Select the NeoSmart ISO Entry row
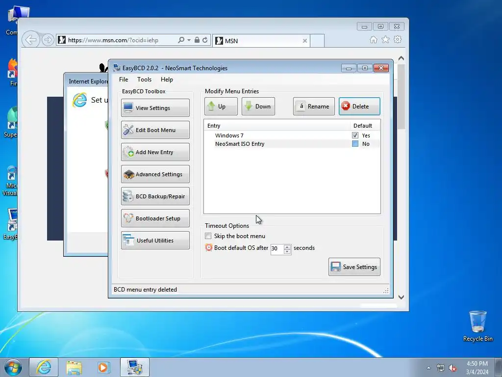The width and height of the screenshot is (502, 377). [x=292, y=144]
